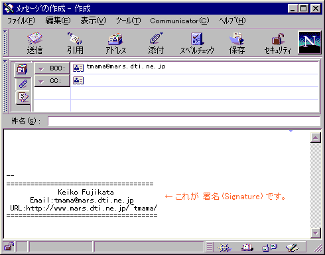325x255 pixels.
Task: Click the 送信 (Send) toolbar icon
Action: 34,43
